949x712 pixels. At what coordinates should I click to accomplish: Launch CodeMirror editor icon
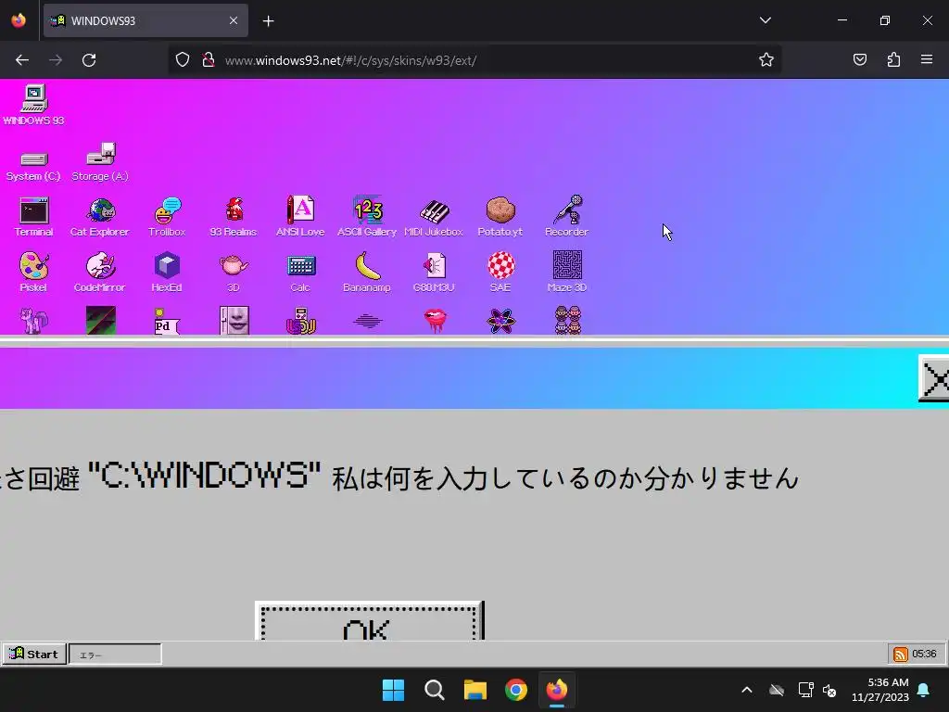click(x=100, y=273)
